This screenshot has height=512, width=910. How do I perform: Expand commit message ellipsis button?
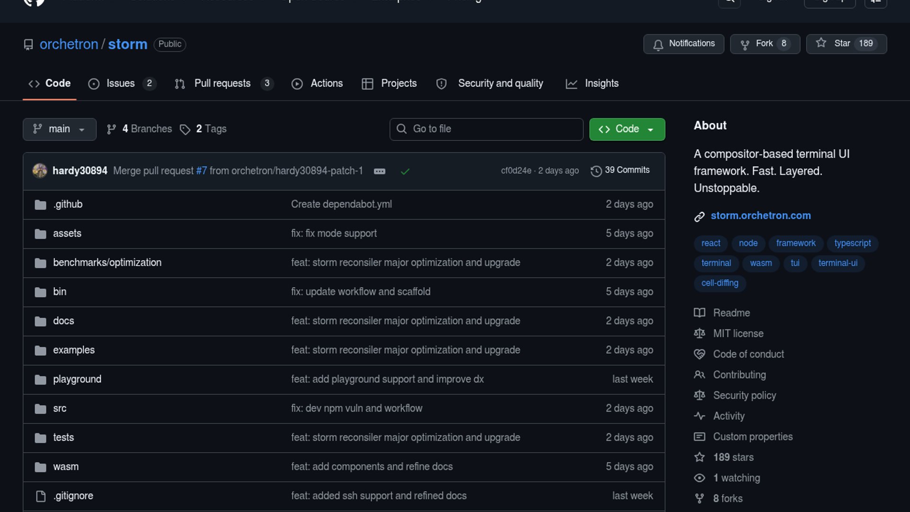pos(380,171)
